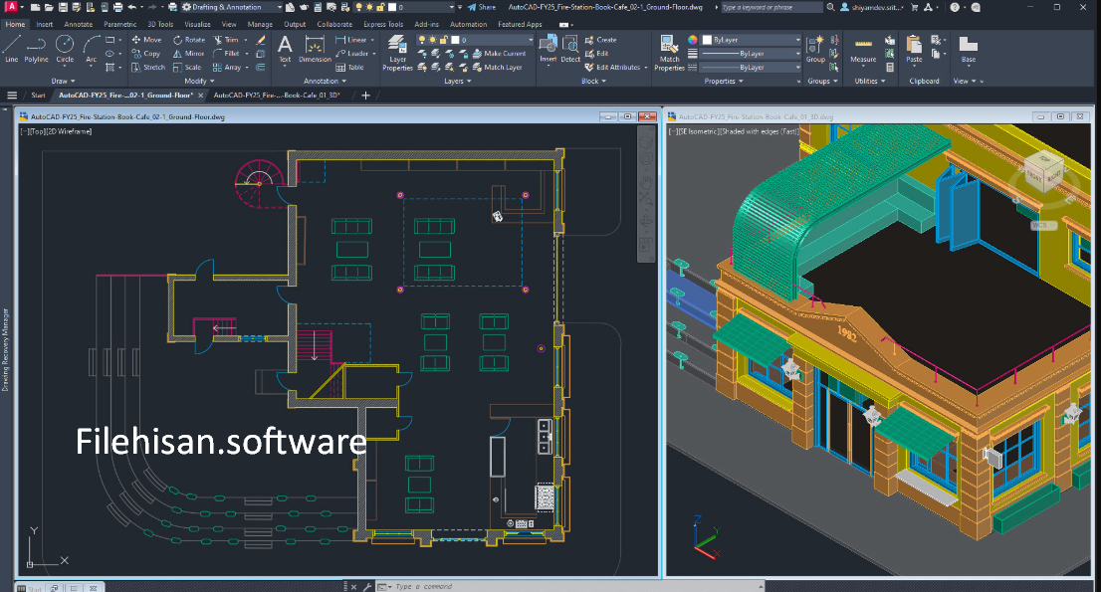
Task: Open the Parametric ribbon tab
Action: point(120,24)
